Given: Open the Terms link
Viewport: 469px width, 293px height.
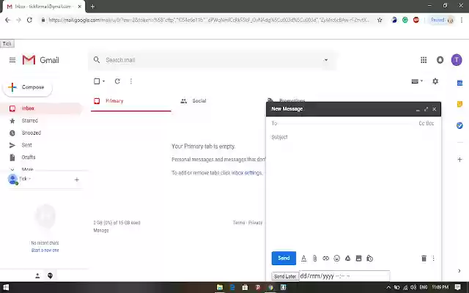Looking at the screenshot, I should [x=239, y=223].
